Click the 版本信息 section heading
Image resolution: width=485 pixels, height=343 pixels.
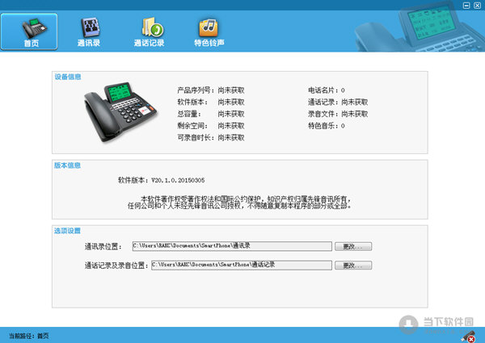click(x=67, y=165)
